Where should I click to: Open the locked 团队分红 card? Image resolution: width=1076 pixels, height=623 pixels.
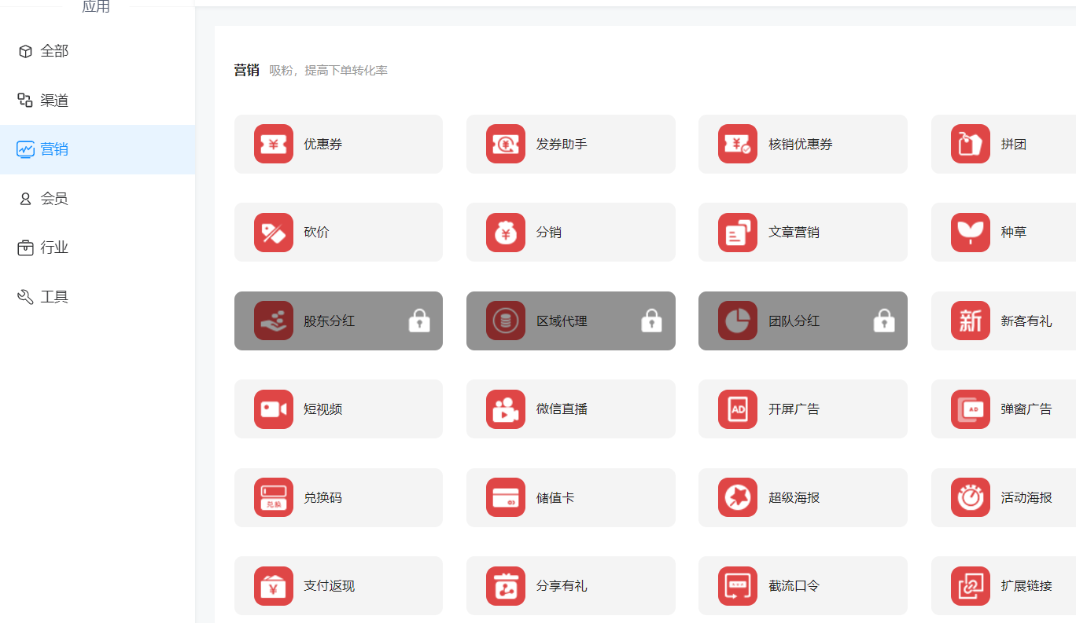pyautogui.click(x=803, y=321)
